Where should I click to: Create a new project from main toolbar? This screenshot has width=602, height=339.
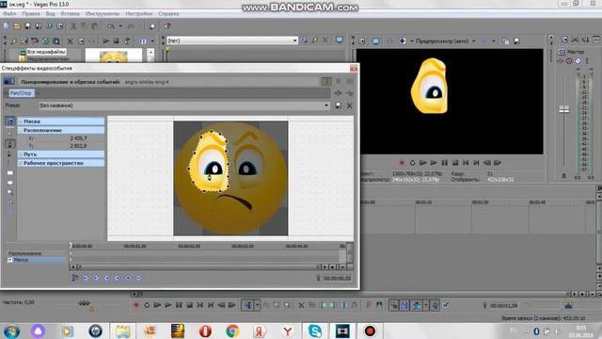click(7, 26)
